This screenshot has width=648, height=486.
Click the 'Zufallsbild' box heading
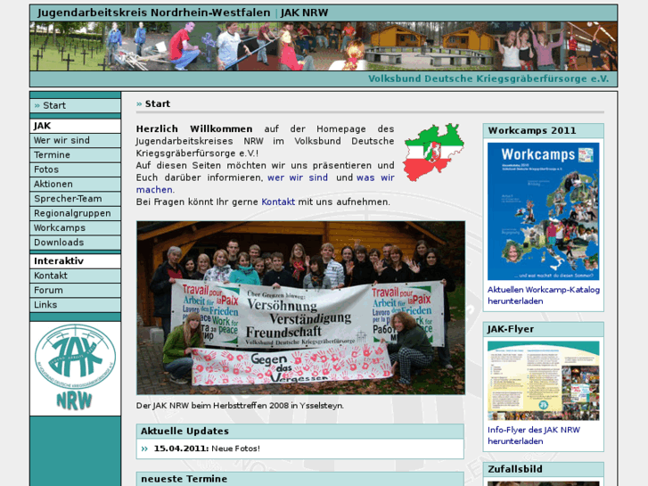515,469
